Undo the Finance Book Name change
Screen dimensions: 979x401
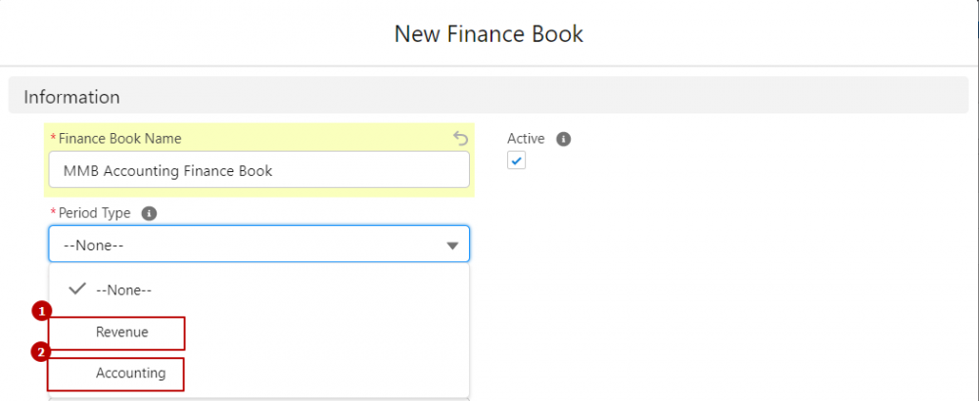pyautogui.click(x=460, y=138)
